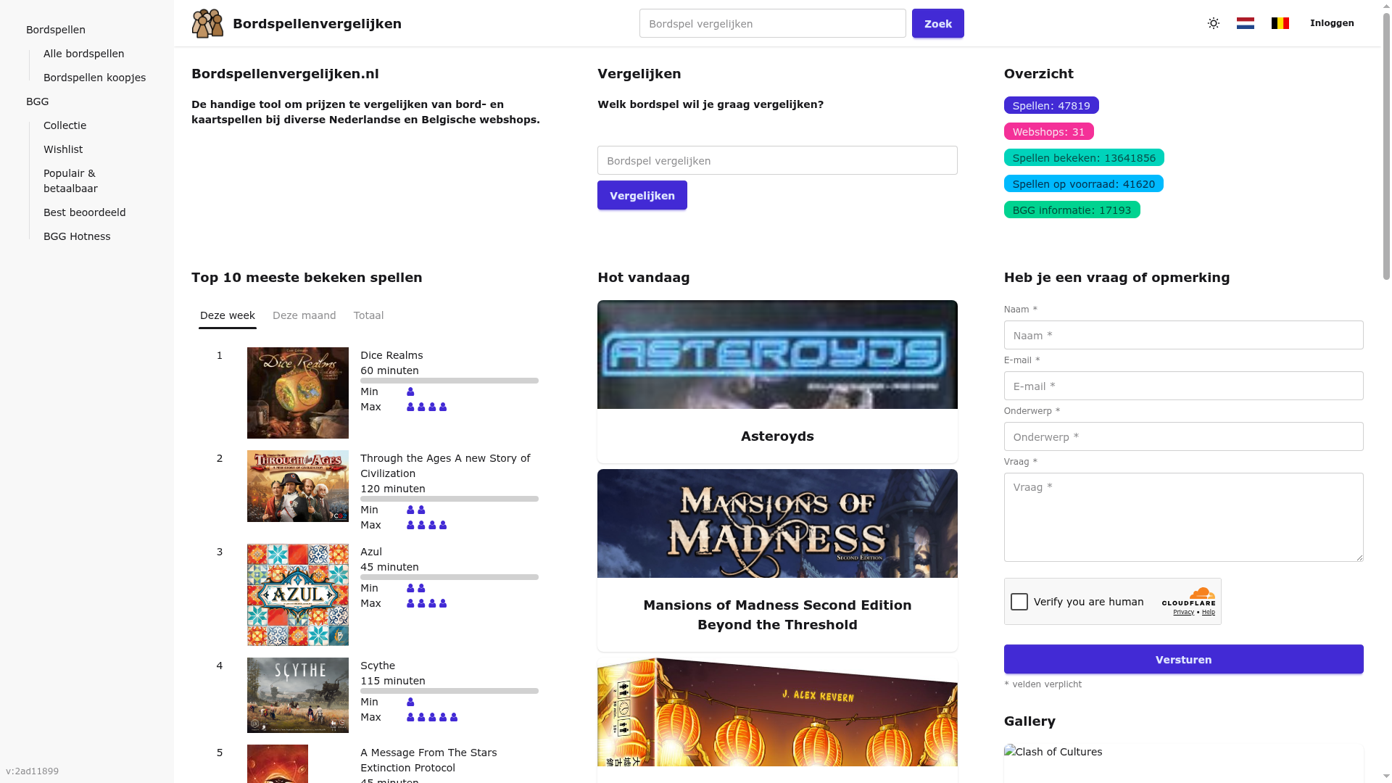Switch to the Netherlands flag
1392x783 pixels.
click(x=1246, y=23)
